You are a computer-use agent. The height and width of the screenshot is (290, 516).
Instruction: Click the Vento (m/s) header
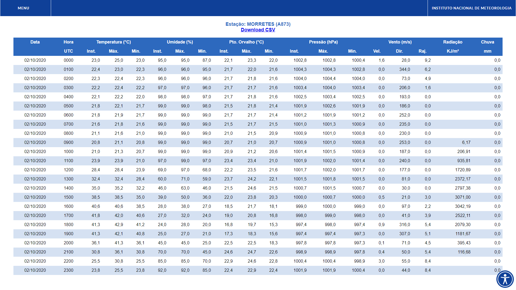(x=400, y=42)
